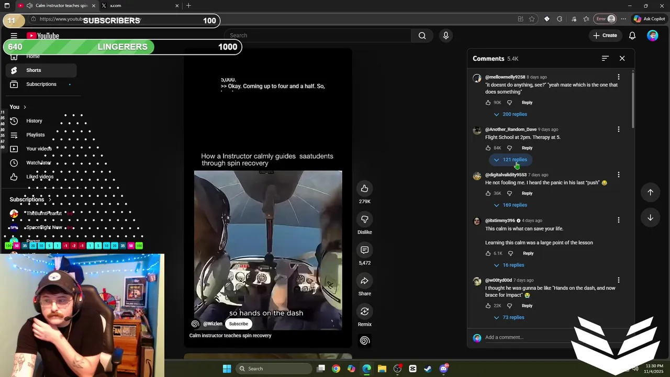The width and height of the screenshot is (670, 377).
Task: Go to previous short with up arrow
Action: pyautogui.click(x=651, y=192)
